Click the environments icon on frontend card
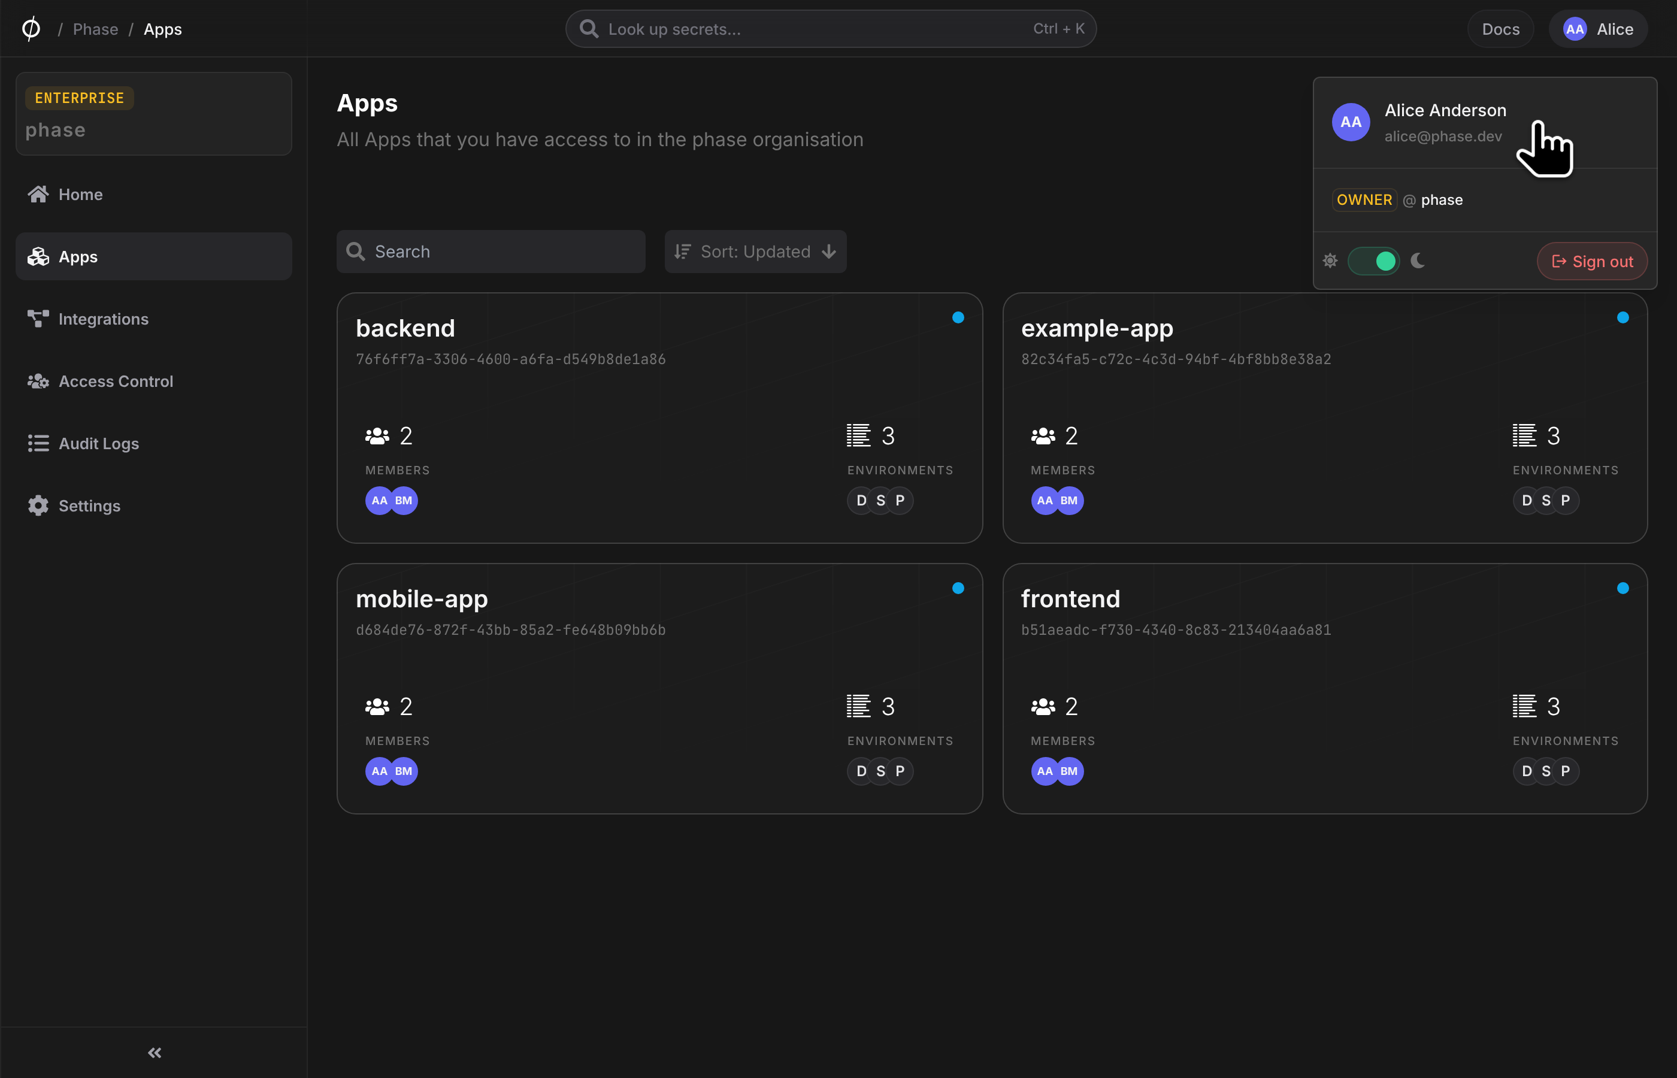Image resolution: width=1677 pixels, height=1078 pixels. click(x=1524, y=706)
